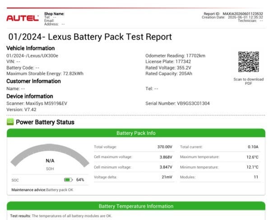Image resolution: width=273 pixels, height=220 pixels.
Task: Click 'Rated Voltage: 355.2V'
Action: 168,68
